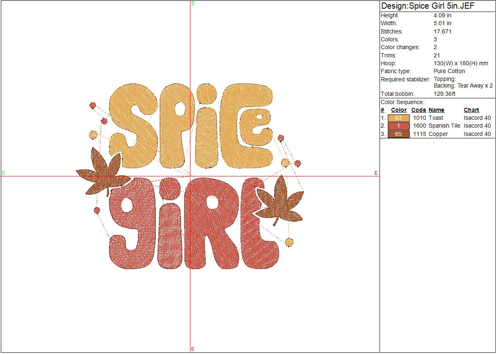Click the 'Color' column header
496x354 pixels.
coord(399,110)
